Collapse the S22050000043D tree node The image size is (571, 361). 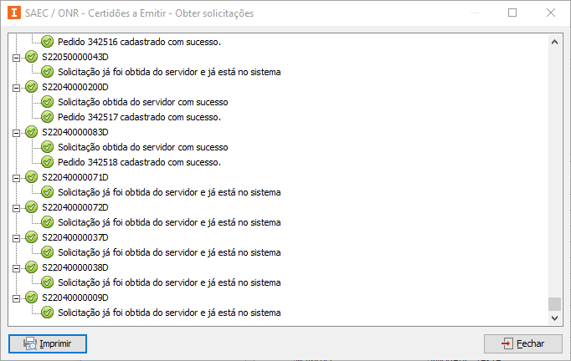(16, 58)
